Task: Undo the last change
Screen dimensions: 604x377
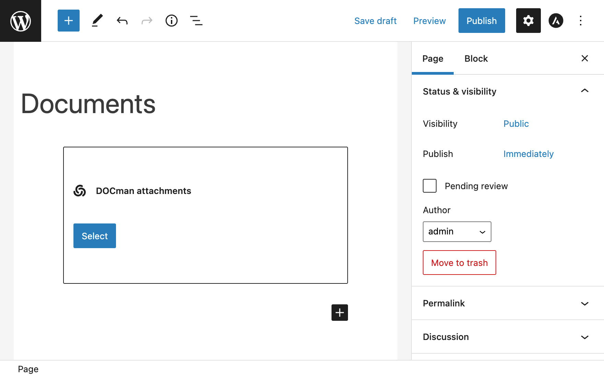Action: click(x=122, y=21)
